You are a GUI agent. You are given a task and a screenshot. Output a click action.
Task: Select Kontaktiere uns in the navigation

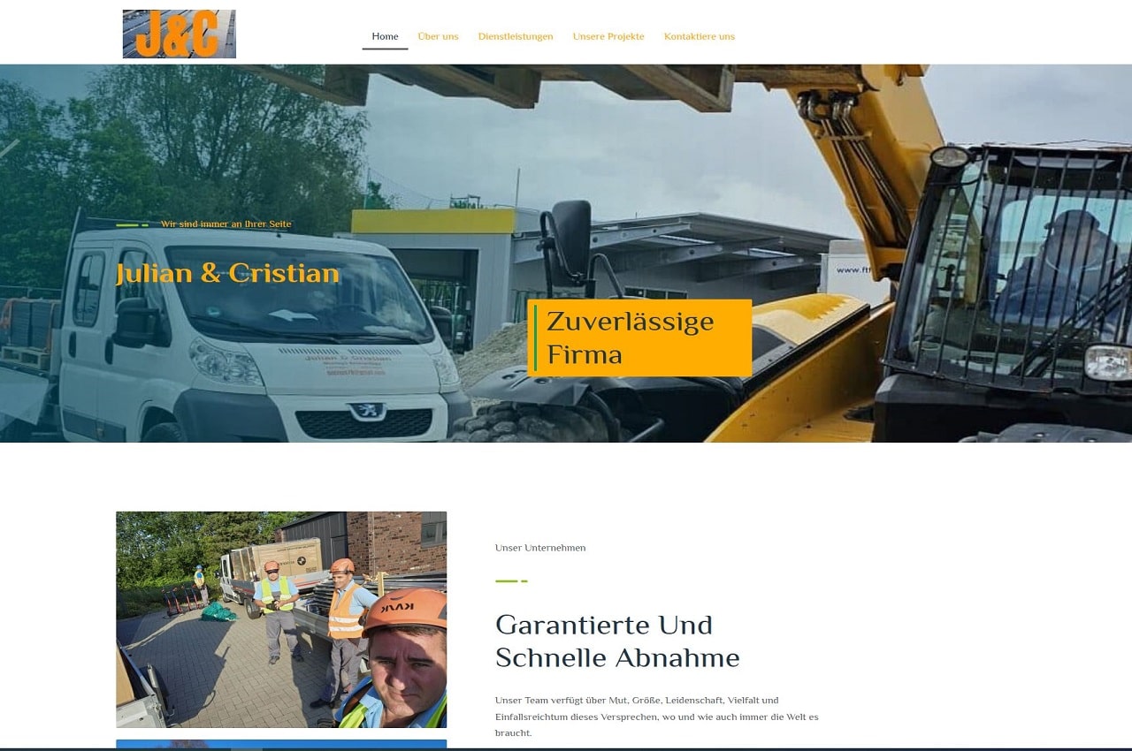pyautogui.click(x=699, y=36)
